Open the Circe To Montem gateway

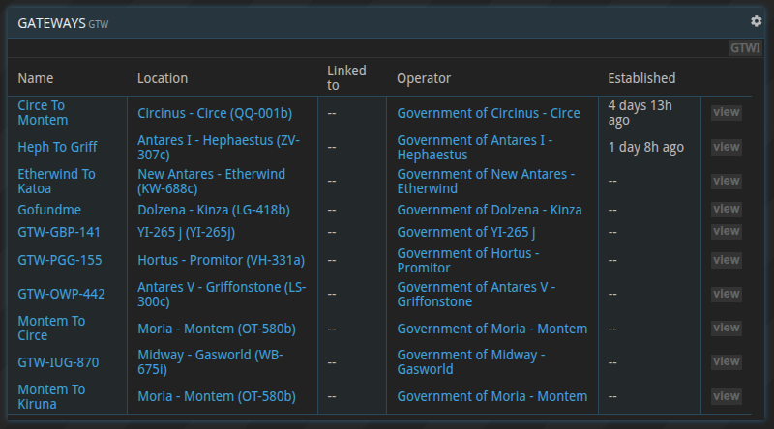pos(43,113)
